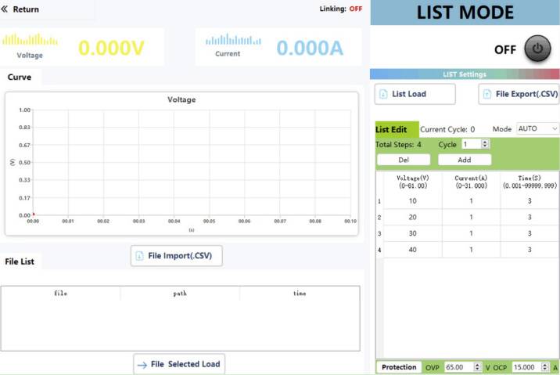560x375 pixels.
Task: Select the List Edit tab
Action: tap(391, 129)
